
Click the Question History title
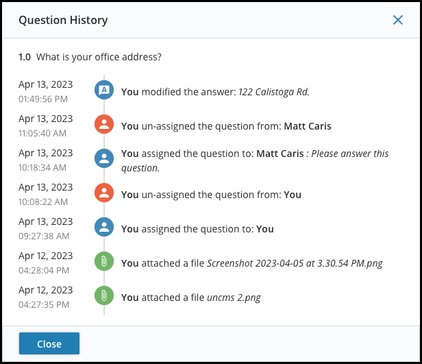(x=63, y=20)
